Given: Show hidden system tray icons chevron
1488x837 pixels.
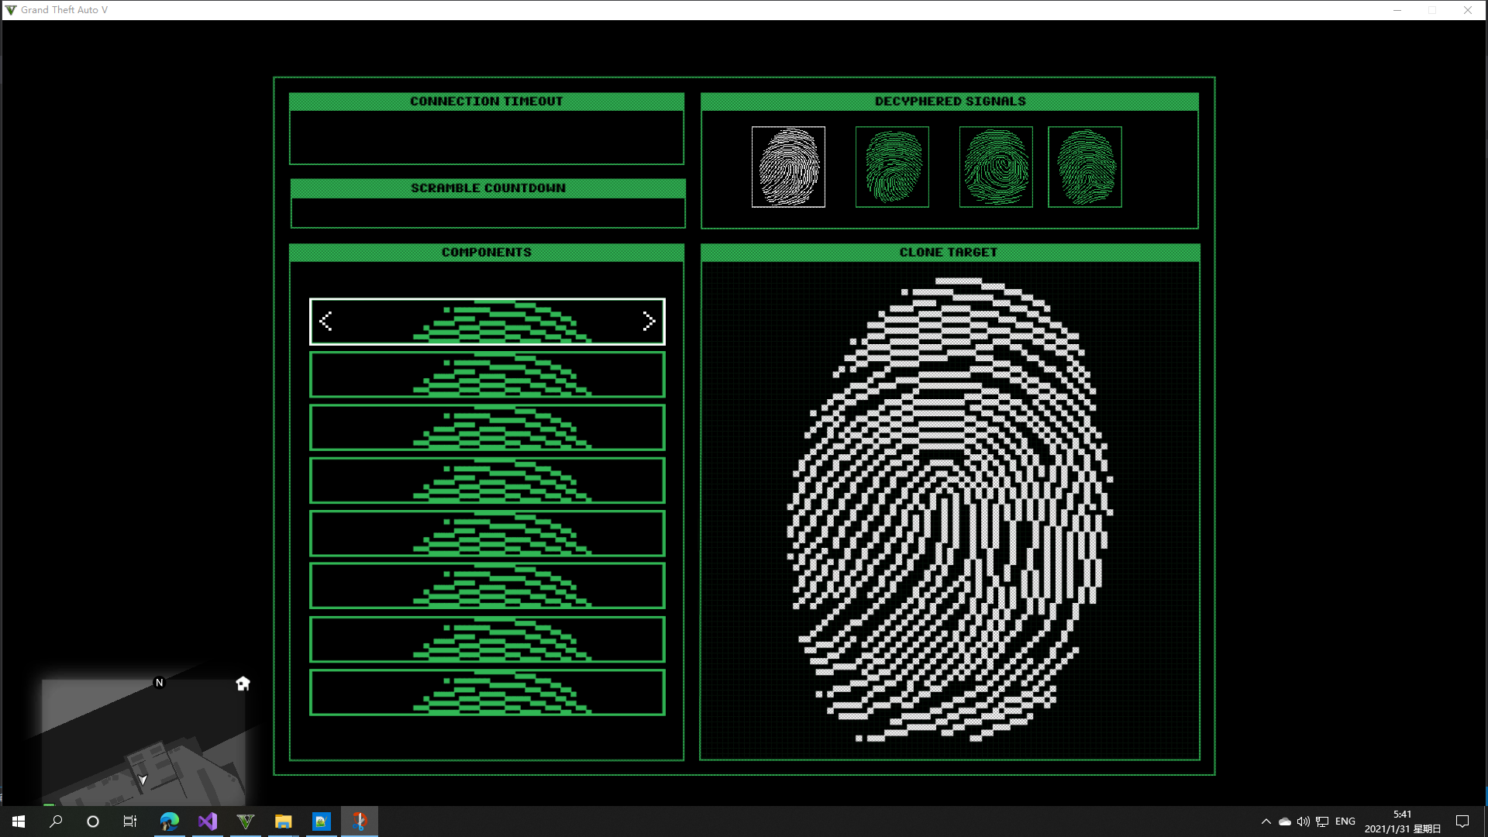Looking at the screenshot, I should click(1266, 821).
